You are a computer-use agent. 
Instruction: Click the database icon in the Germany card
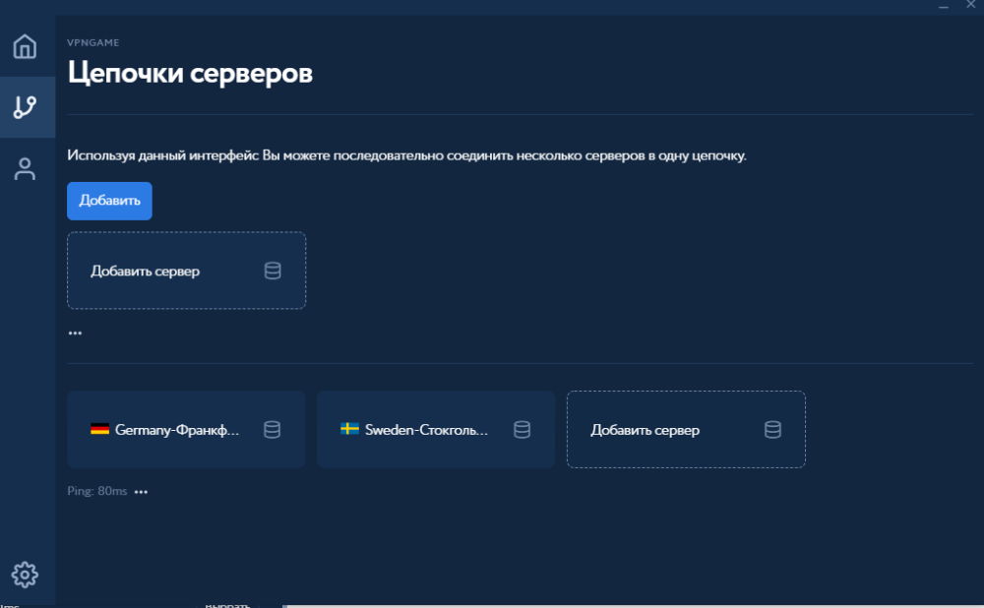pyautogui.click(x=273, y=430)
